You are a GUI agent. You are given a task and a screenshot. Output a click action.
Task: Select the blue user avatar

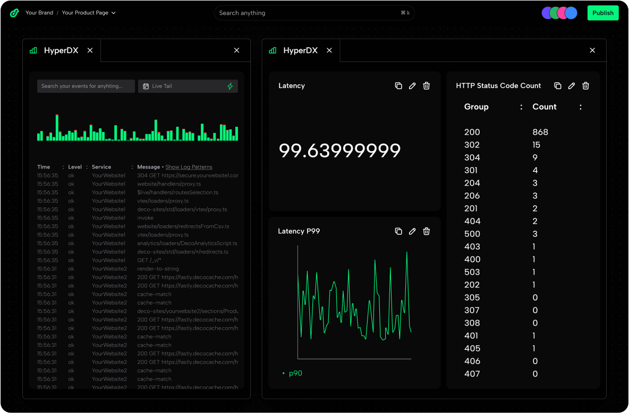pos(571,13)
